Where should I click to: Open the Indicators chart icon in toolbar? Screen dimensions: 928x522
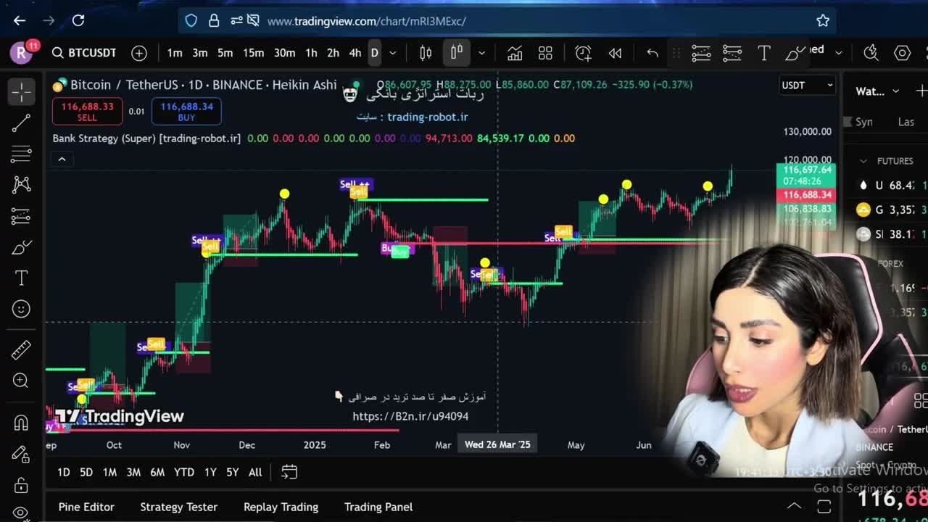click(x=515, y=53)
